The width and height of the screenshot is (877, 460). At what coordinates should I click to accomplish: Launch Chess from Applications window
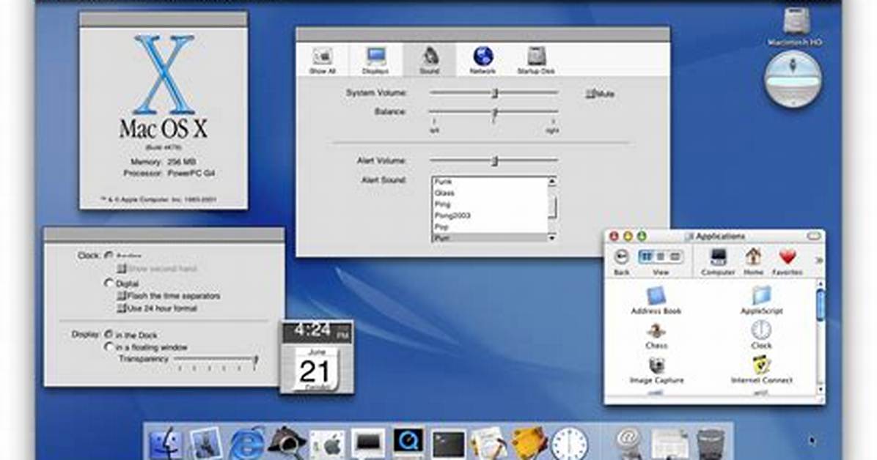(656, 336)
